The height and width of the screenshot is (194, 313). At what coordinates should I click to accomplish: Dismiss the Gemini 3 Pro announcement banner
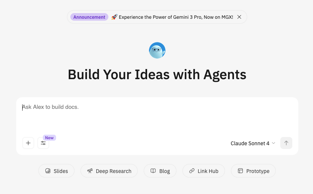[239, 17]
